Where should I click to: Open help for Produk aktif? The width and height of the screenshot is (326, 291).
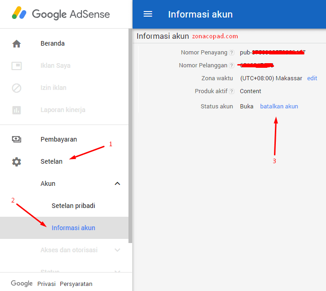pyautogui.click(x=232, y=91)
